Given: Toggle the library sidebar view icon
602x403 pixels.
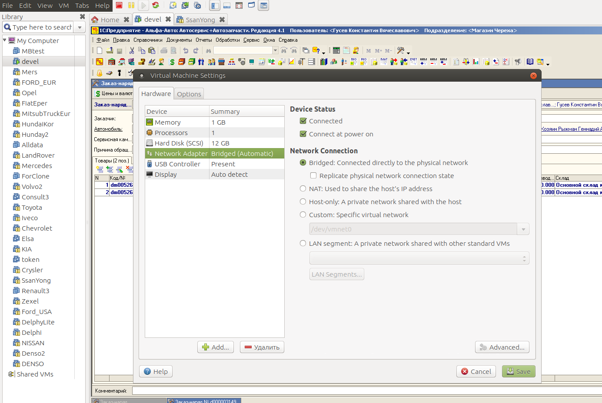Looking at the screenshot, I should coord(215,6).
